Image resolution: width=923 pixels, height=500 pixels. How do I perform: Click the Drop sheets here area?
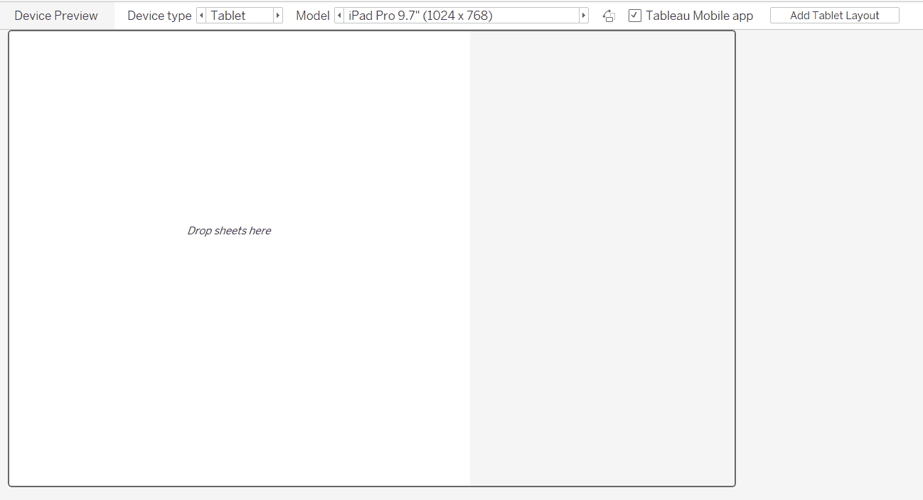point(229,230)
